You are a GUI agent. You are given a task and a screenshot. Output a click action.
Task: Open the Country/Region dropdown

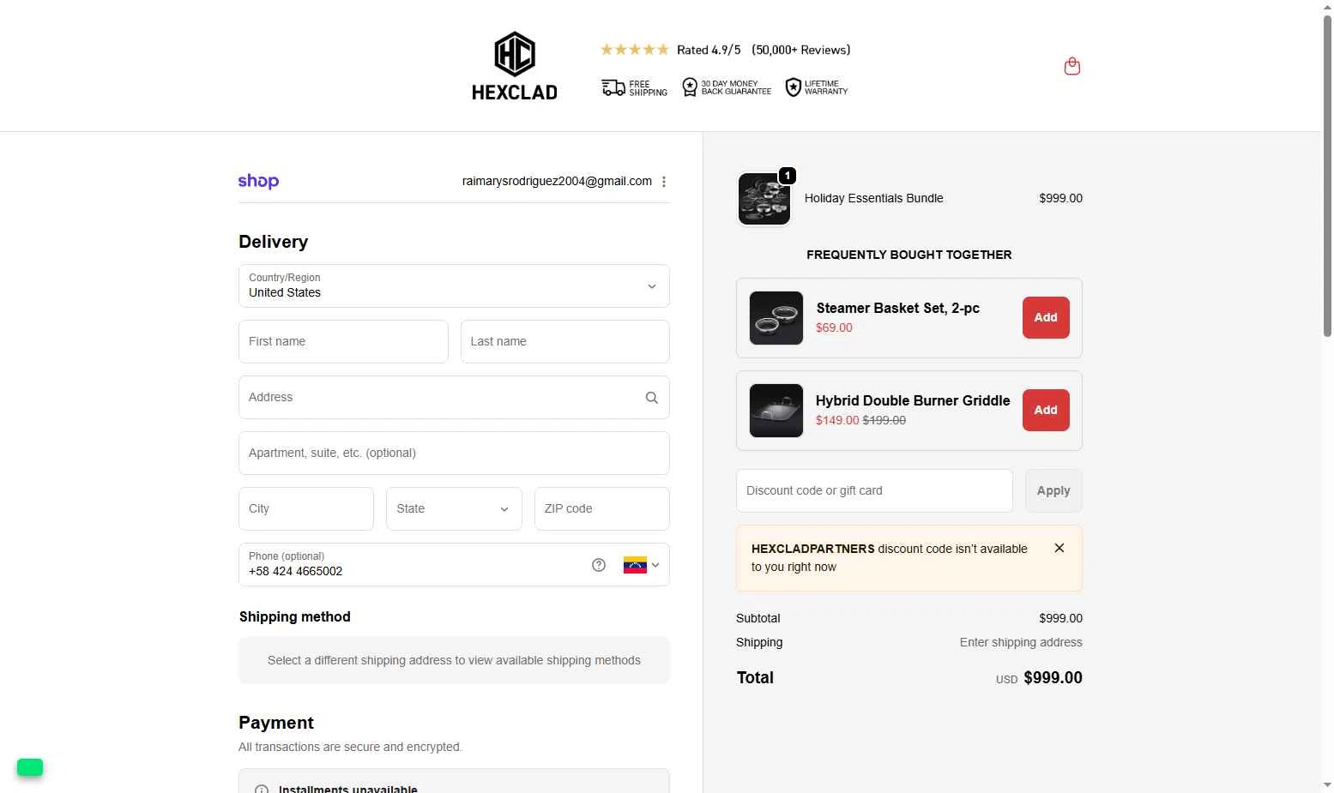pyautogui.click(x=454, y=286)
